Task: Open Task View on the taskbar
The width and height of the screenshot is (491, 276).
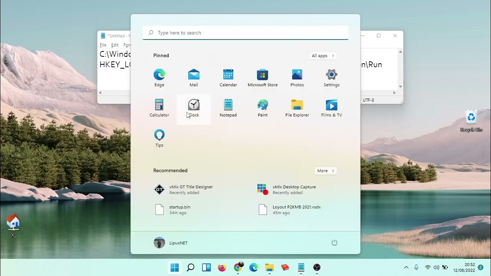Action: (x=206, y=268)
